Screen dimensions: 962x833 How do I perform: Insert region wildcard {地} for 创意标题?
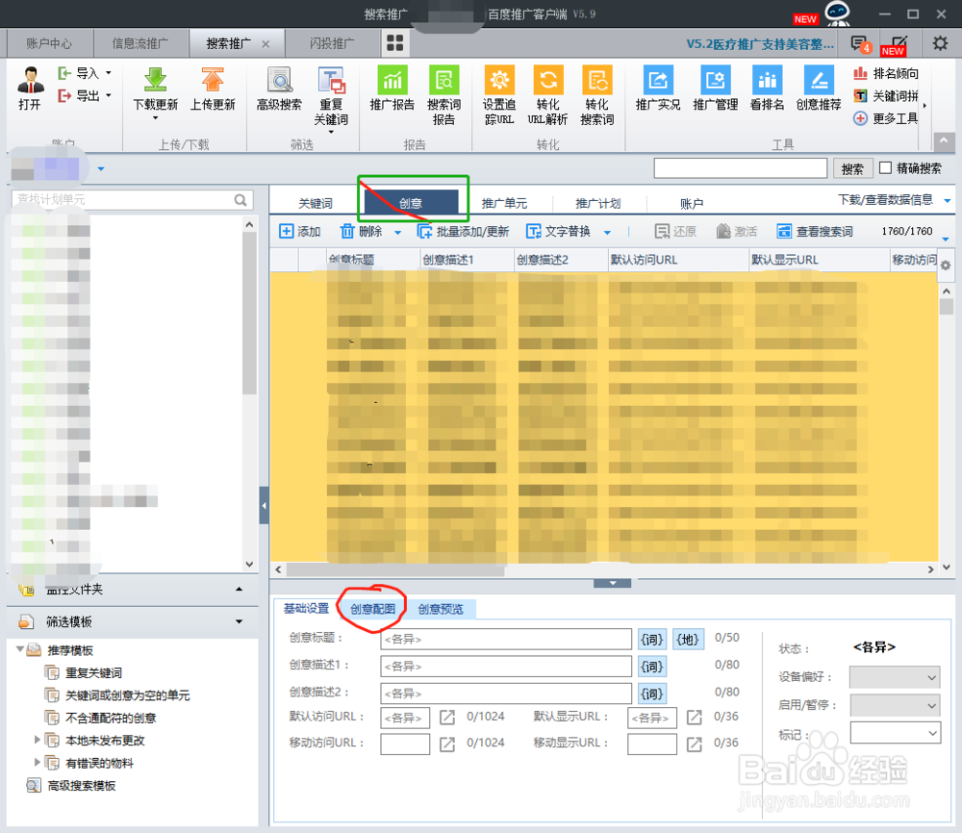(x=688, y=639)
